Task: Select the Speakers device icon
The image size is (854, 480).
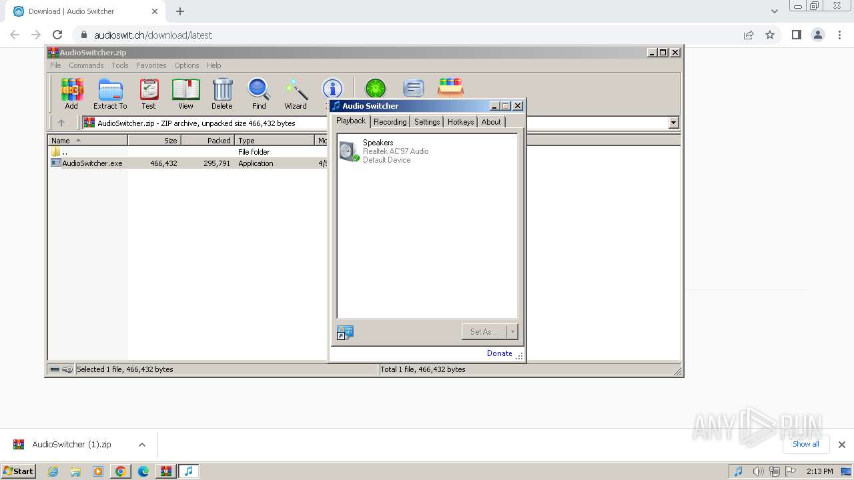Action: 349,151
